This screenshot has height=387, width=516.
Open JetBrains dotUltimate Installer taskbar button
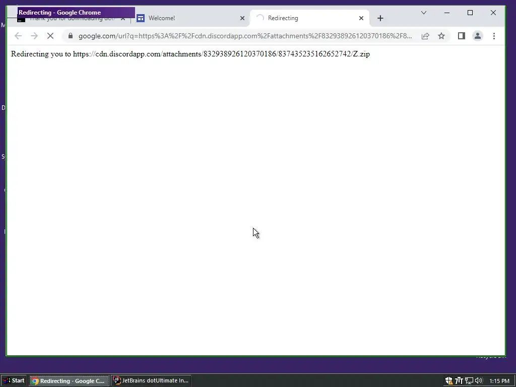point(151,381)
